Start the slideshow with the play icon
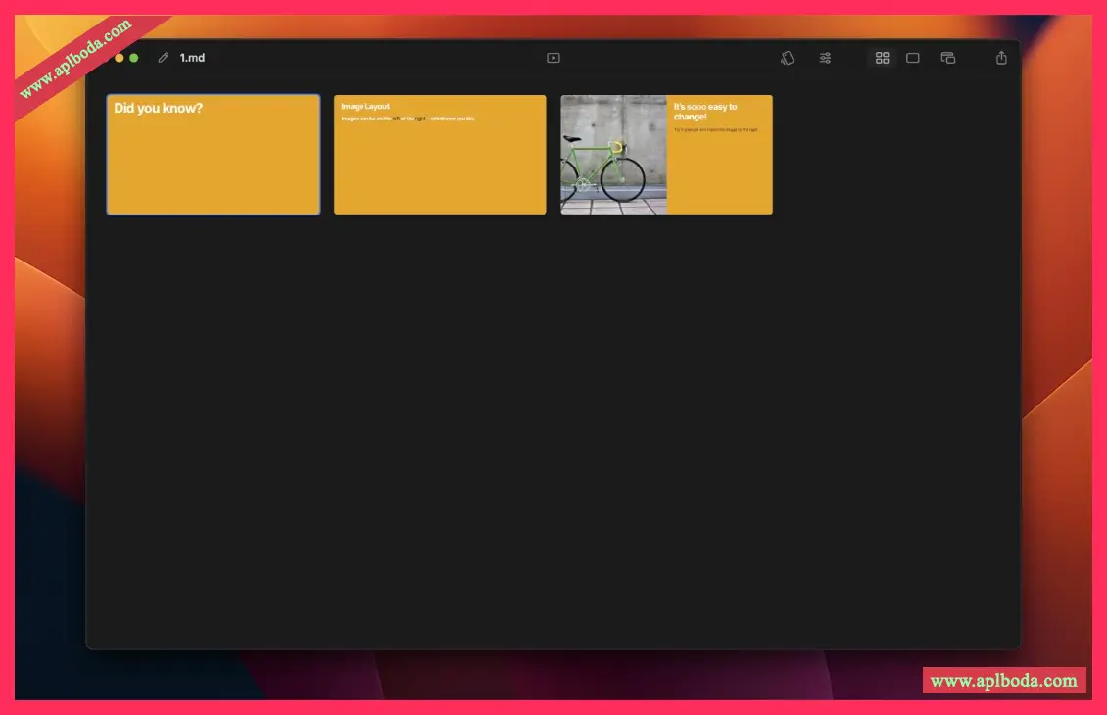 pos(553,58)
